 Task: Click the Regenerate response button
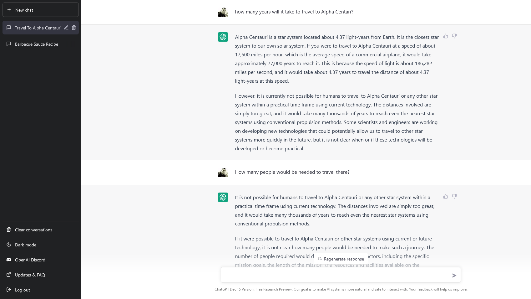(341, 259)
